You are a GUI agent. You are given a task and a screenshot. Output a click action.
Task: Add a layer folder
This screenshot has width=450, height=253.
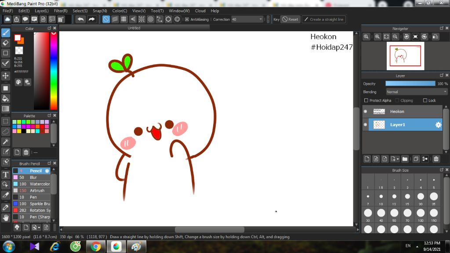(x=405, y=159)
